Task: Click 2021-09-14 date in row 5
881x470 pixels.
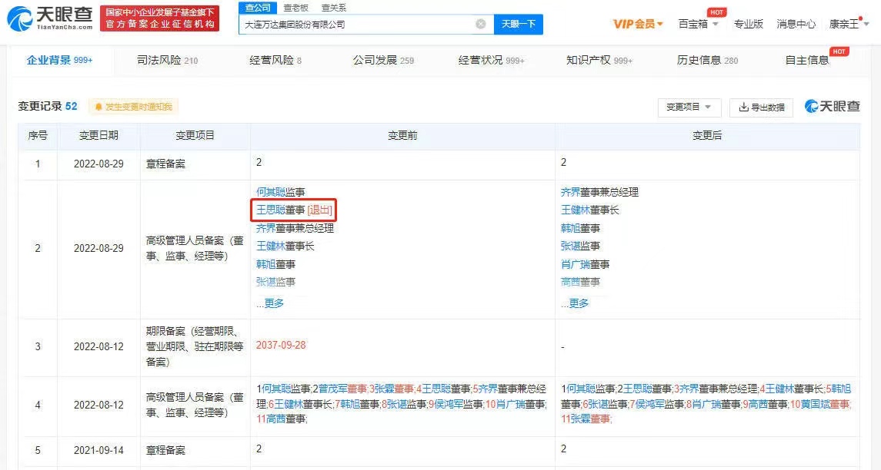Action: (x=99, y=450)
